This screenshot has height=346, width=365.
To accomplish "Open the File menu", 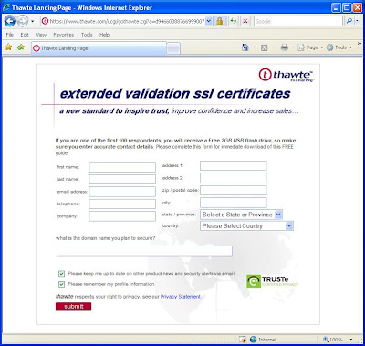I will (10, 35).
